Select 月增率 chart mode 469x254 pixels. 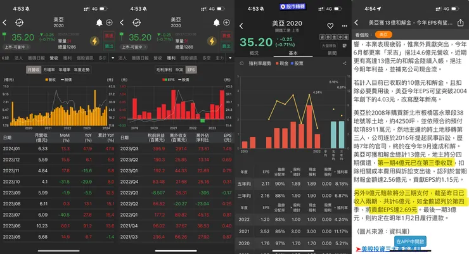pyautogui.click(x=49, y=70)
